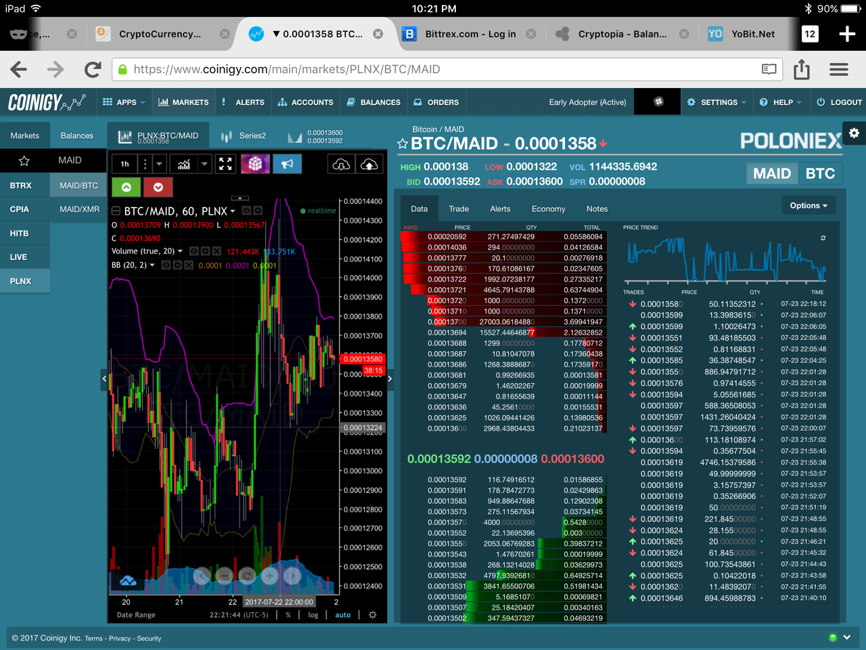The width and height of the screenshot is (866, 650).
Task: Open the chart settings gear at bottom
Action: click(x=372, y=615)
